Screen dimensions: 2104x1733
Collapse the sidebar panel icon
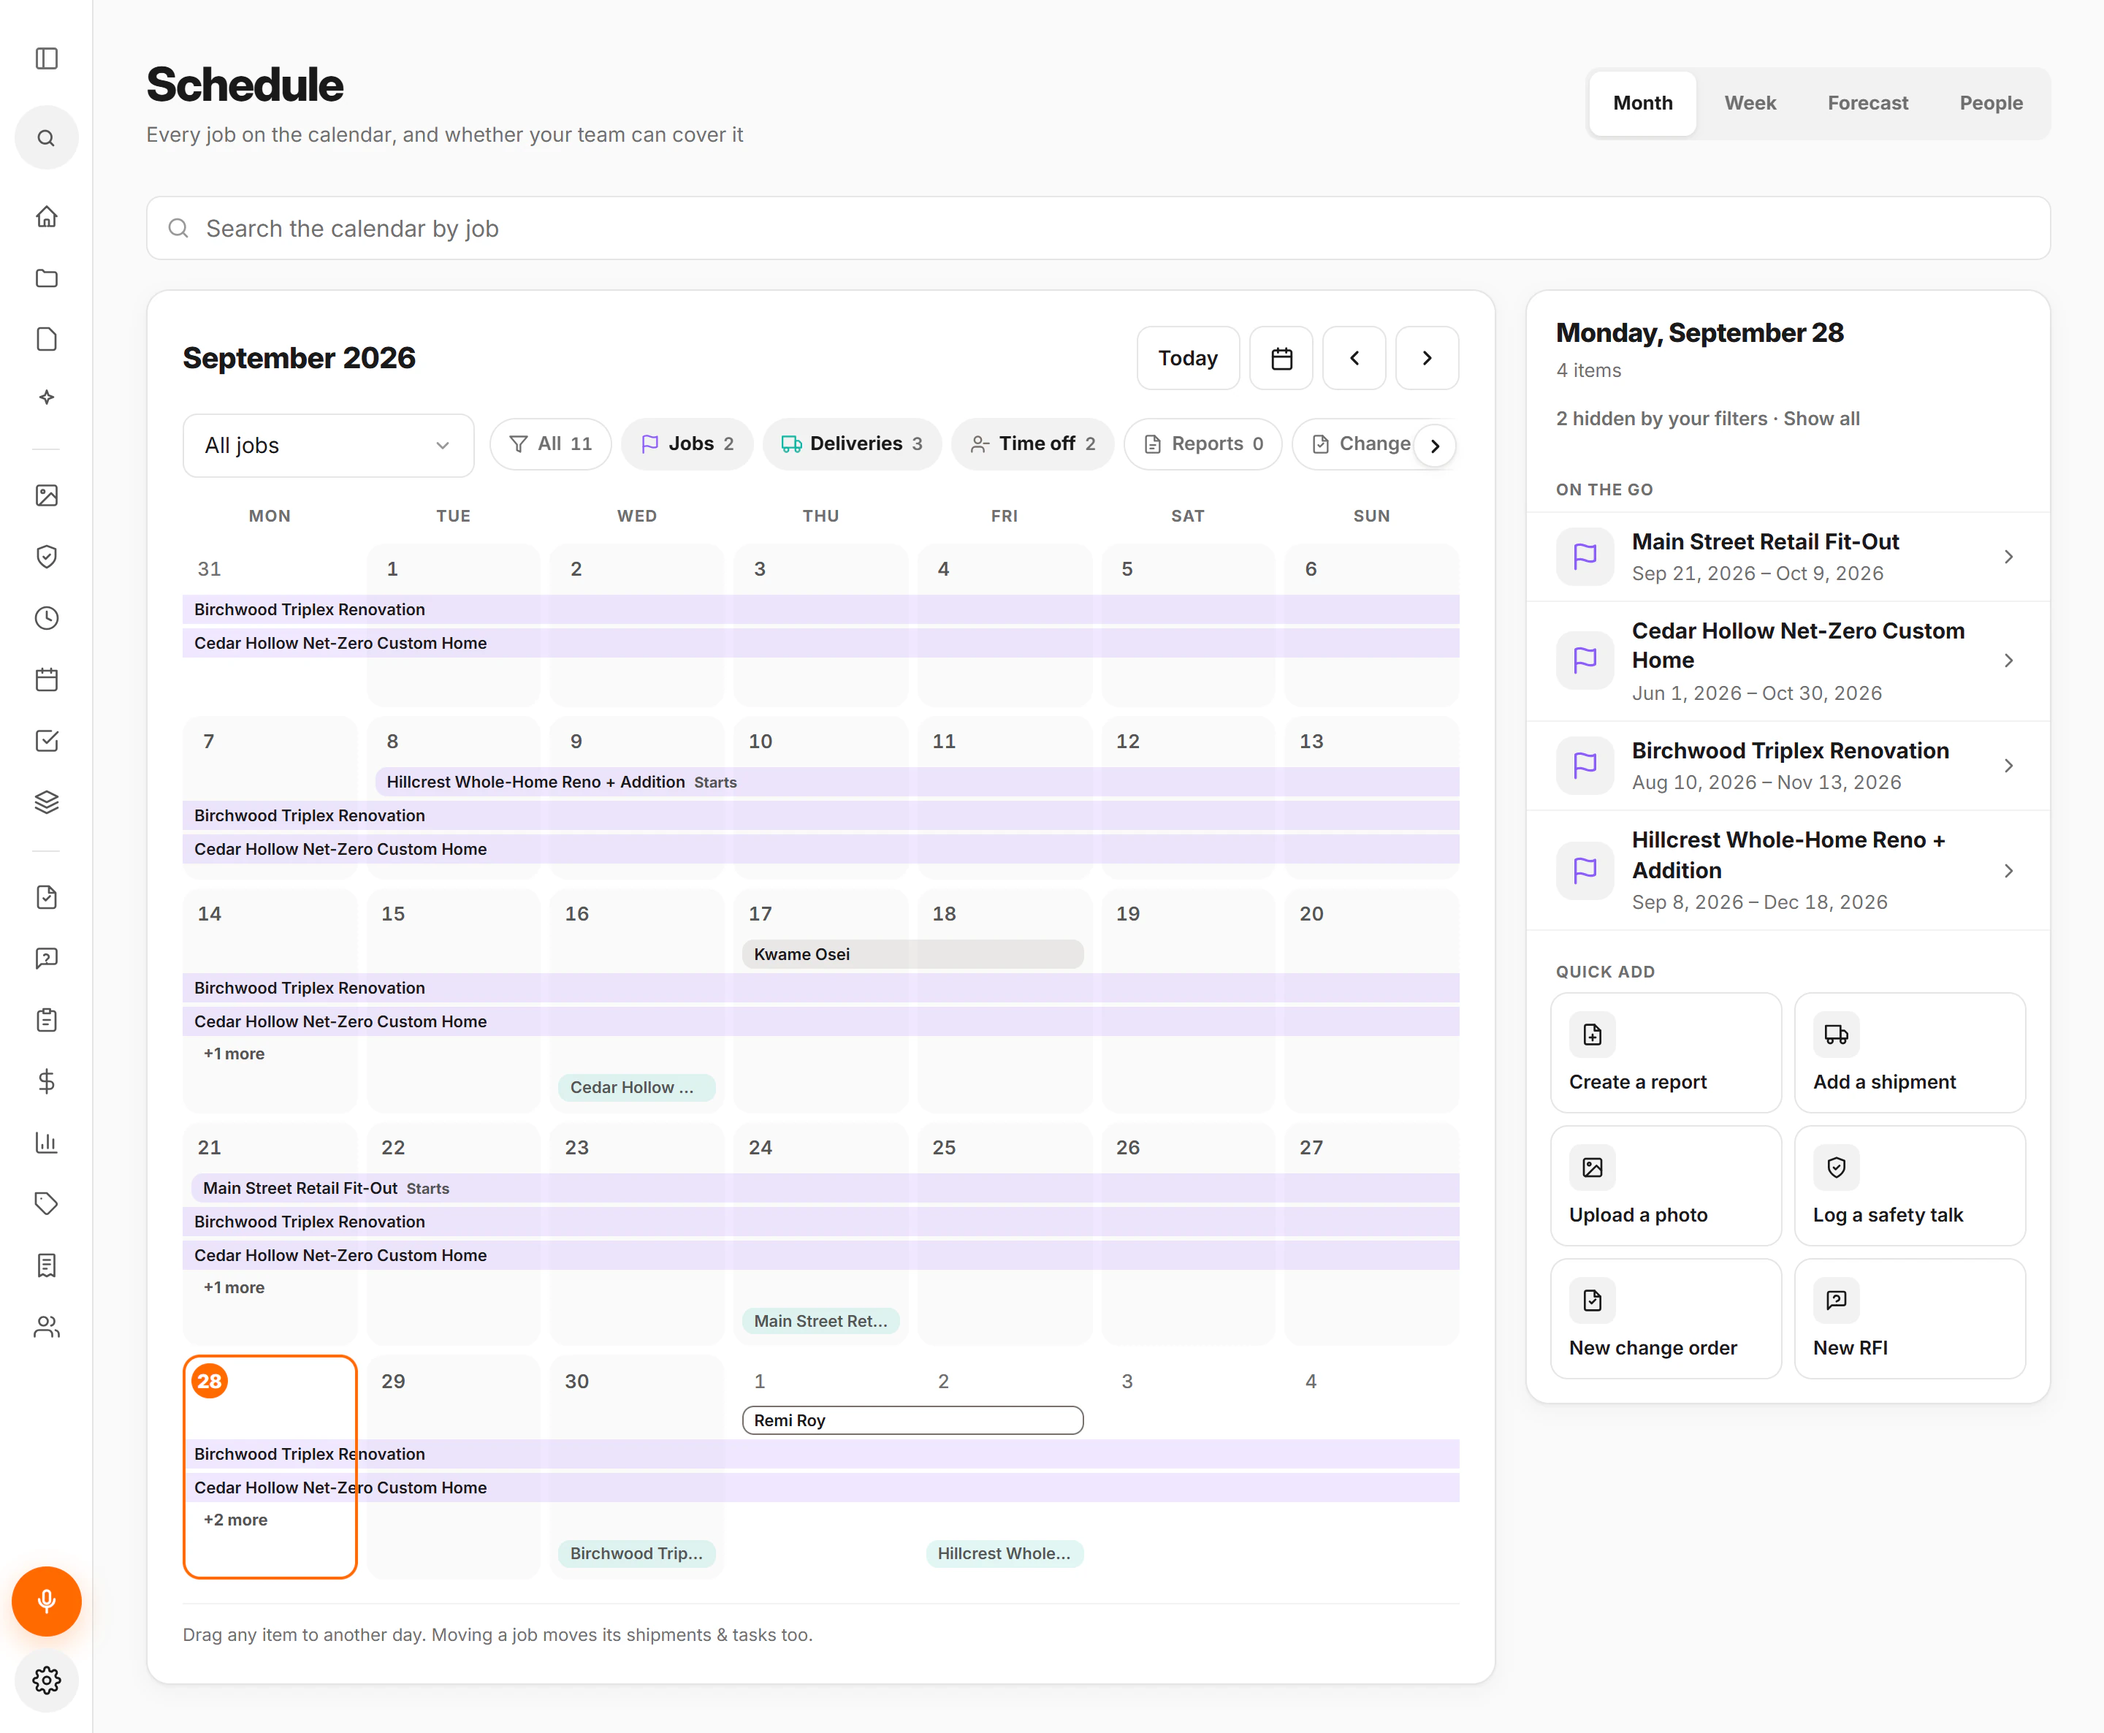click(46, 59)
